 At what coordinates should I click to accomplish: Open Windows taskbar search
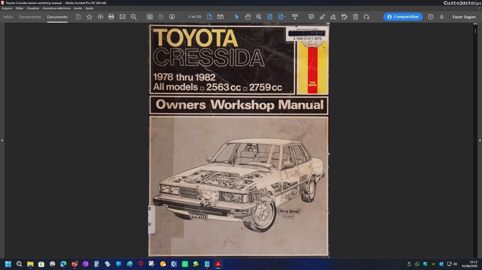[x=19, y=264]
